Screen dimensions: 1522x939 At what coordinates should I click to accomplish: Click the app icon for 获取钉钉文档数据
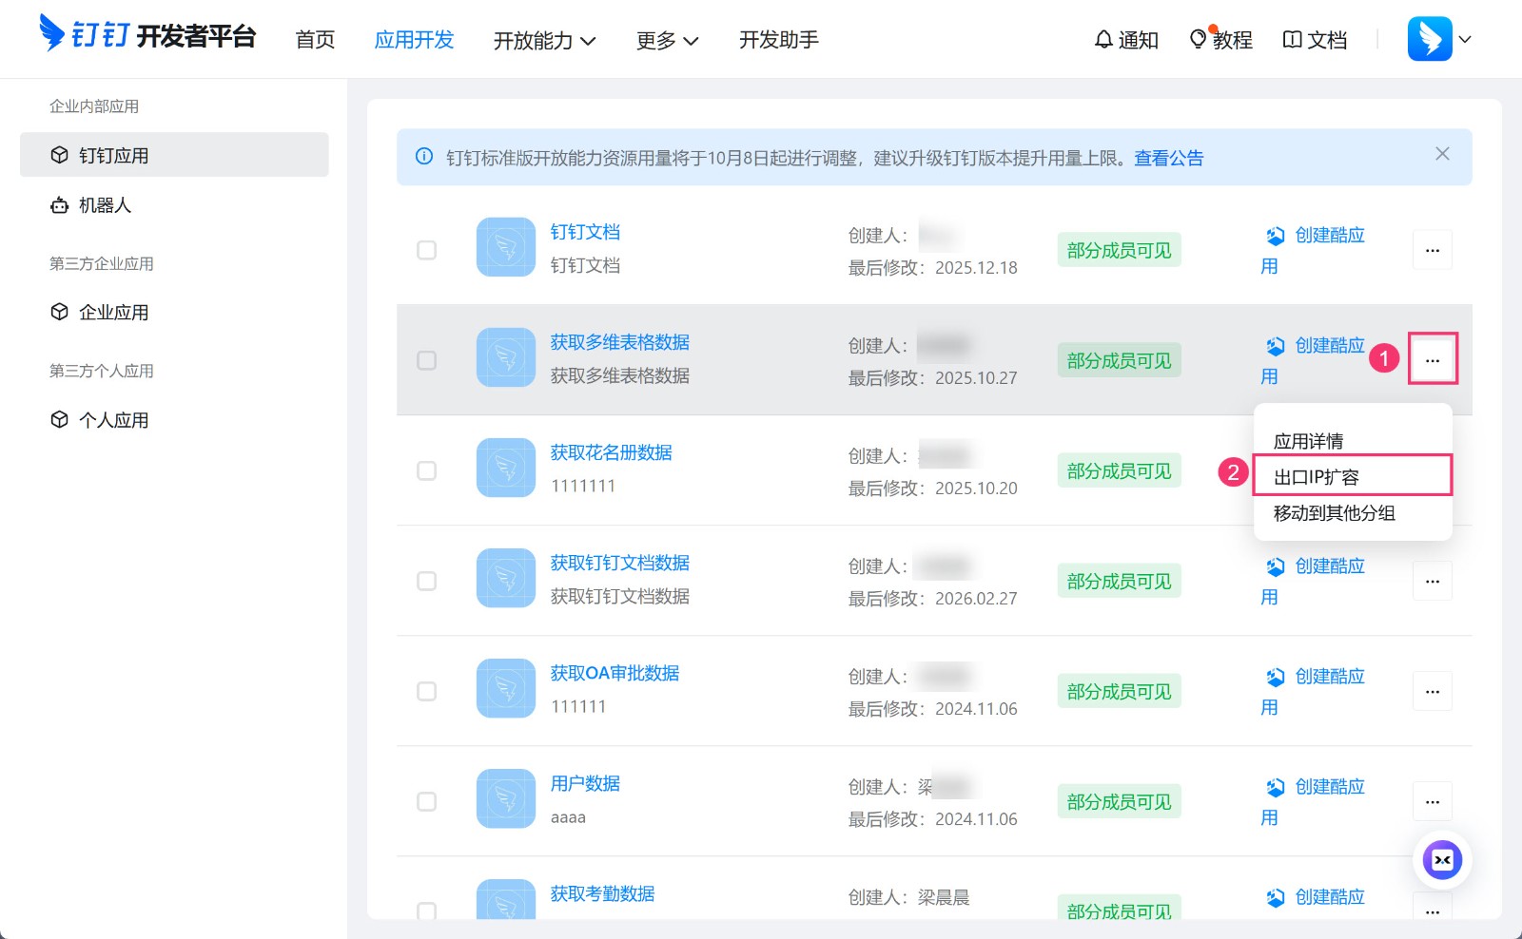click(506, 578)
